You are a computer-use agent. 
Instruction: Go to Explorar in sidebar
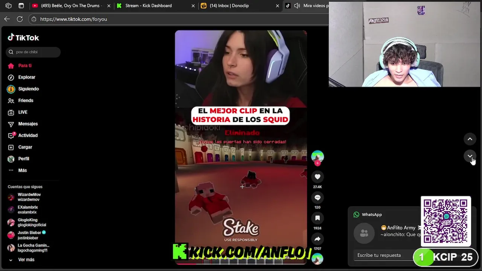[x=27, y=77]
